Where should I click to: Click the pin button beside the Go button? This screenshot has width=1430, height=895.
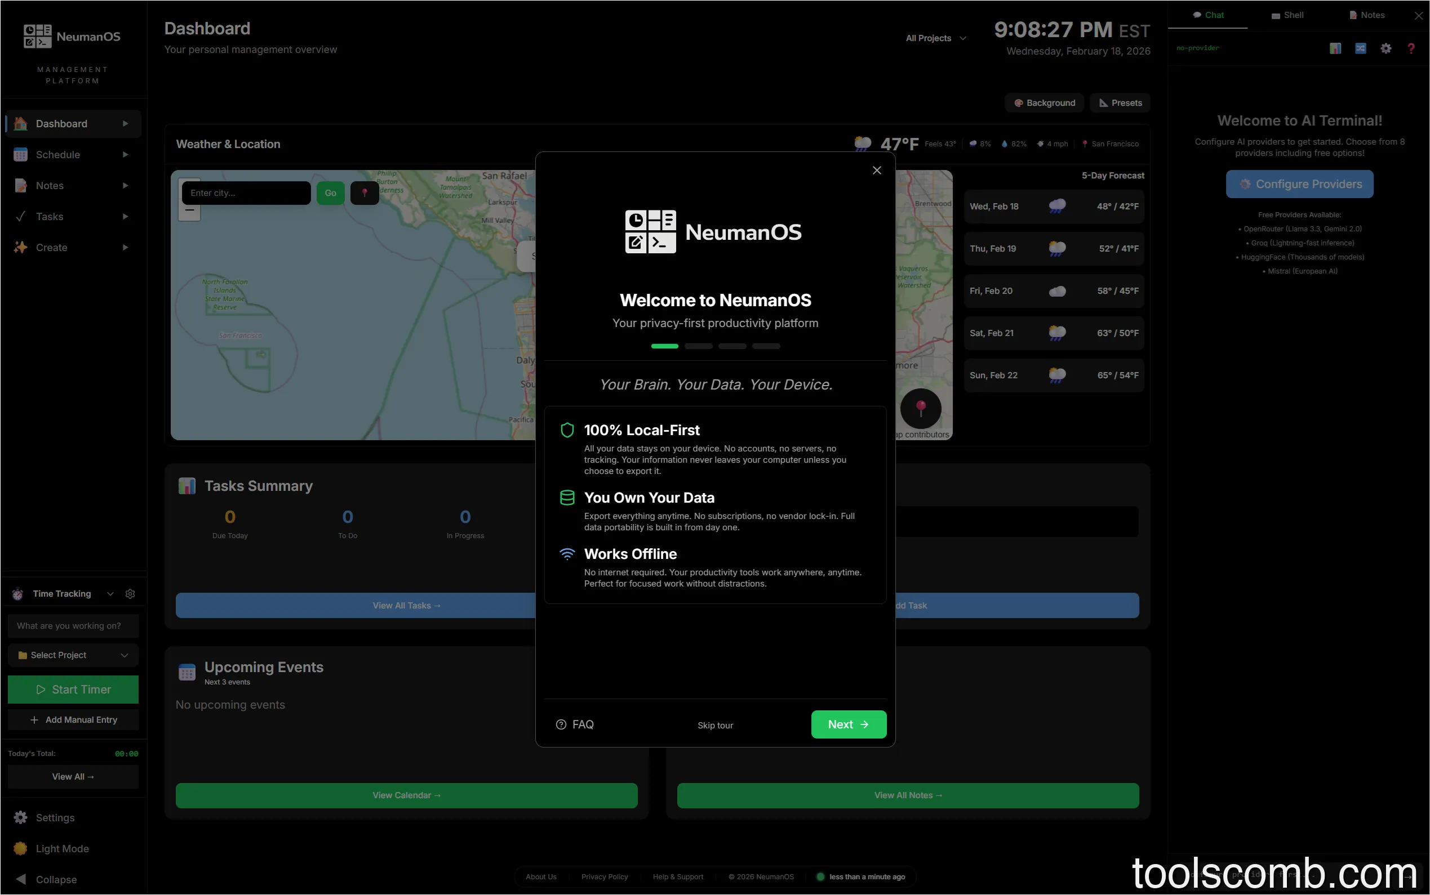[365, 193]
